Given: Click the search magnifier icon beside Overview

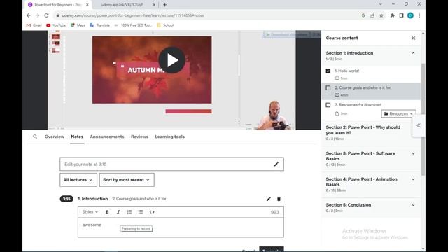Looking at the screenshot, I should [x=35, y=136].
